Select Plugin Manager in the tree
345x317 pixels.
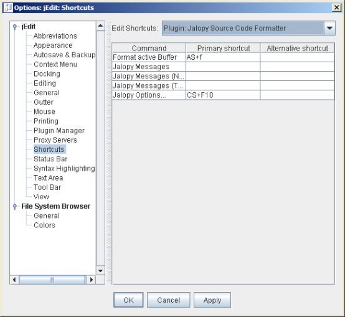click(59, 130)
